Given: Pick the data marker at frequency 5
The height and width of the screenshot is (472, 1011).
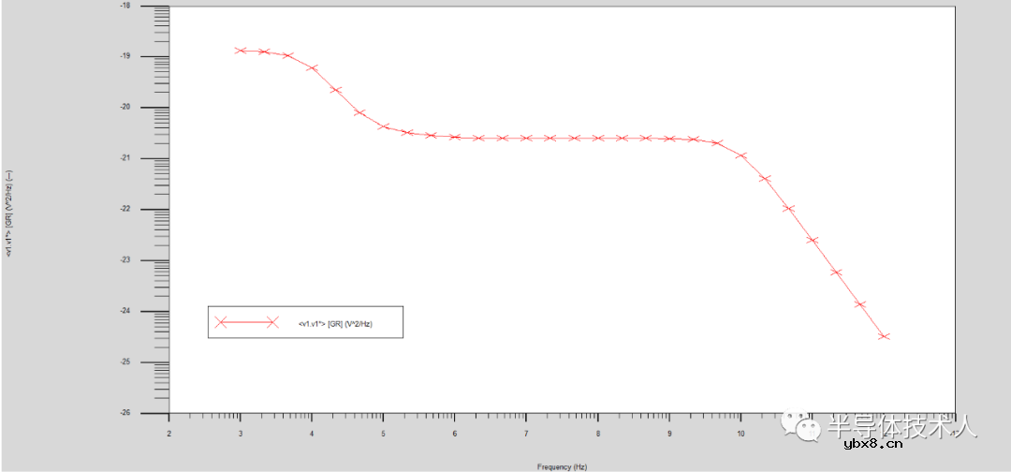Looking at the screenshot, I should [384, 126].
